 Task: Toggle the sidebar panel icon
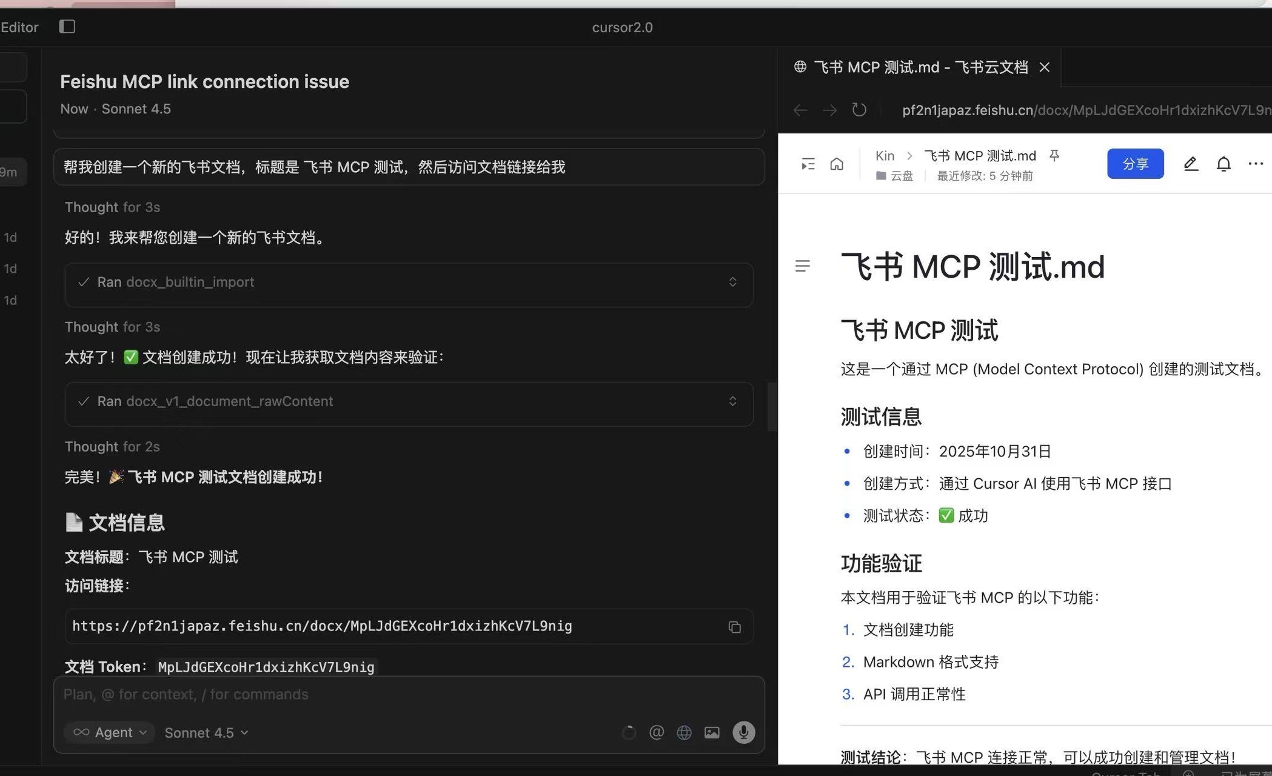pos(67,27)
